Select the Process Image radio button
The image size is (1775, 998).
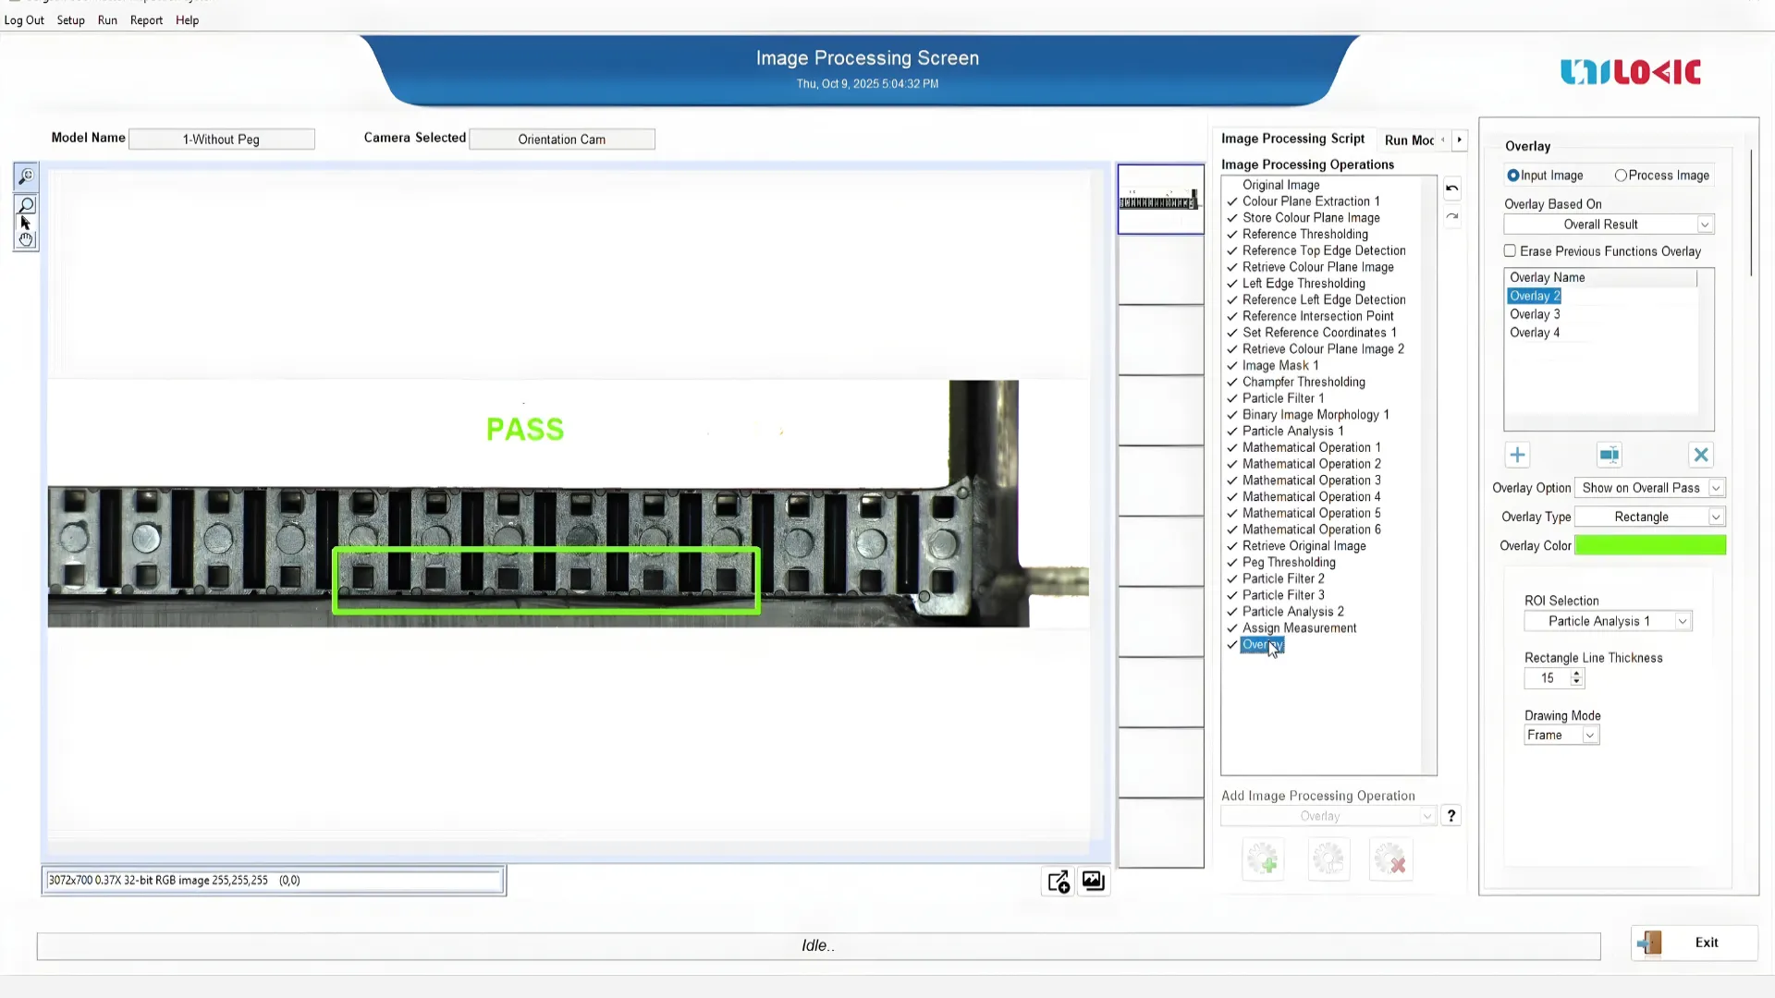click(x=1621, y=176)
